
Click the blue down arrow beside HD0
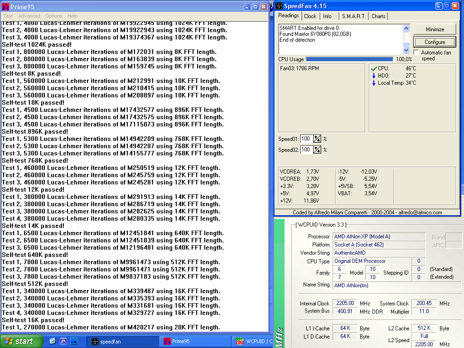tap(374, 76)
